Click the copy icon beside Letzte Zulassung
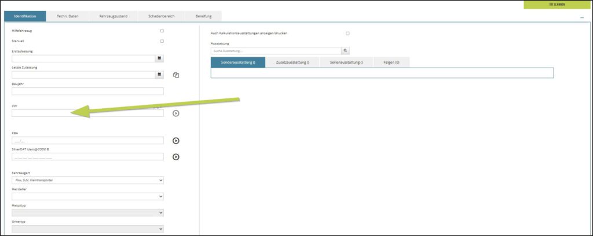 [176, 75]
